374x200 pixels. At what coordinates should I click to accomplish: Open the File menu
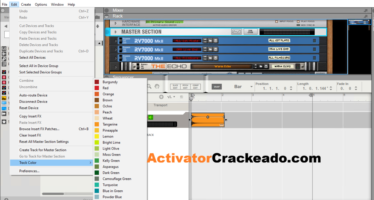pyautogui.click(x=5, y=4)
